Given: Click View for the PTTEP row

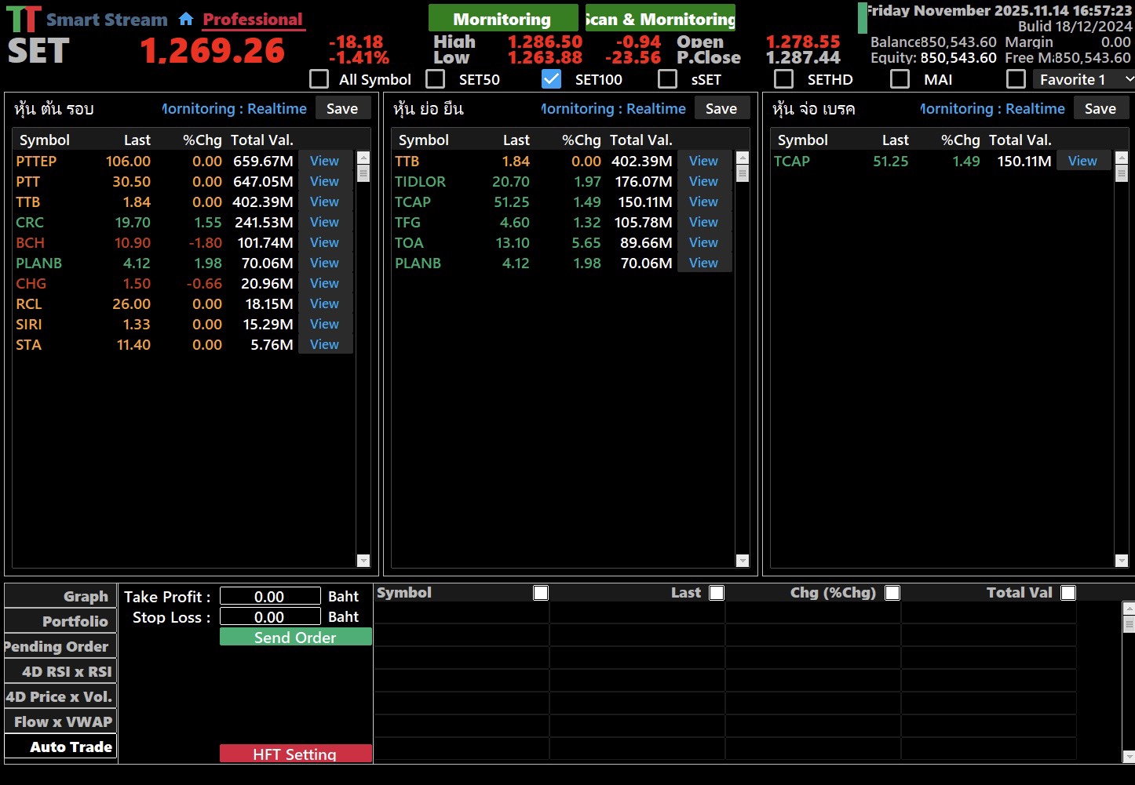Looking at the screenshot, I should tap(324, 161).
